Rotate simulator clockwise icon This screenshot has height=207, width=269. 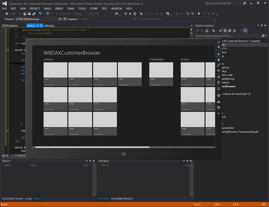point(219,77)
